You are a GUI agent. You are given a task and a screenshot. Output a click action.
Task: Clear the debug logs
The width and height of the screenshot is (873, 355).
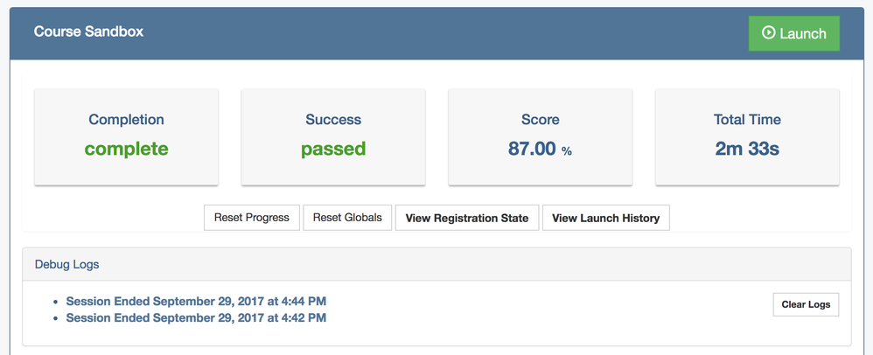pyautogui.click(x=806, y=304)
